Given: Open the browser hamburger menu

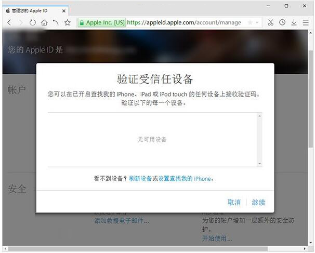Looking at the screenshot, I should click(x=305, y=22).
